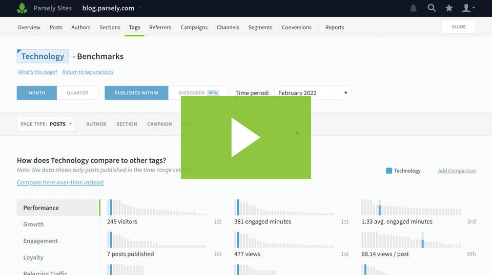The height and width of the screenshot is (275, 492).
Task: Open the Sections tab
Action: coord(110,27)
